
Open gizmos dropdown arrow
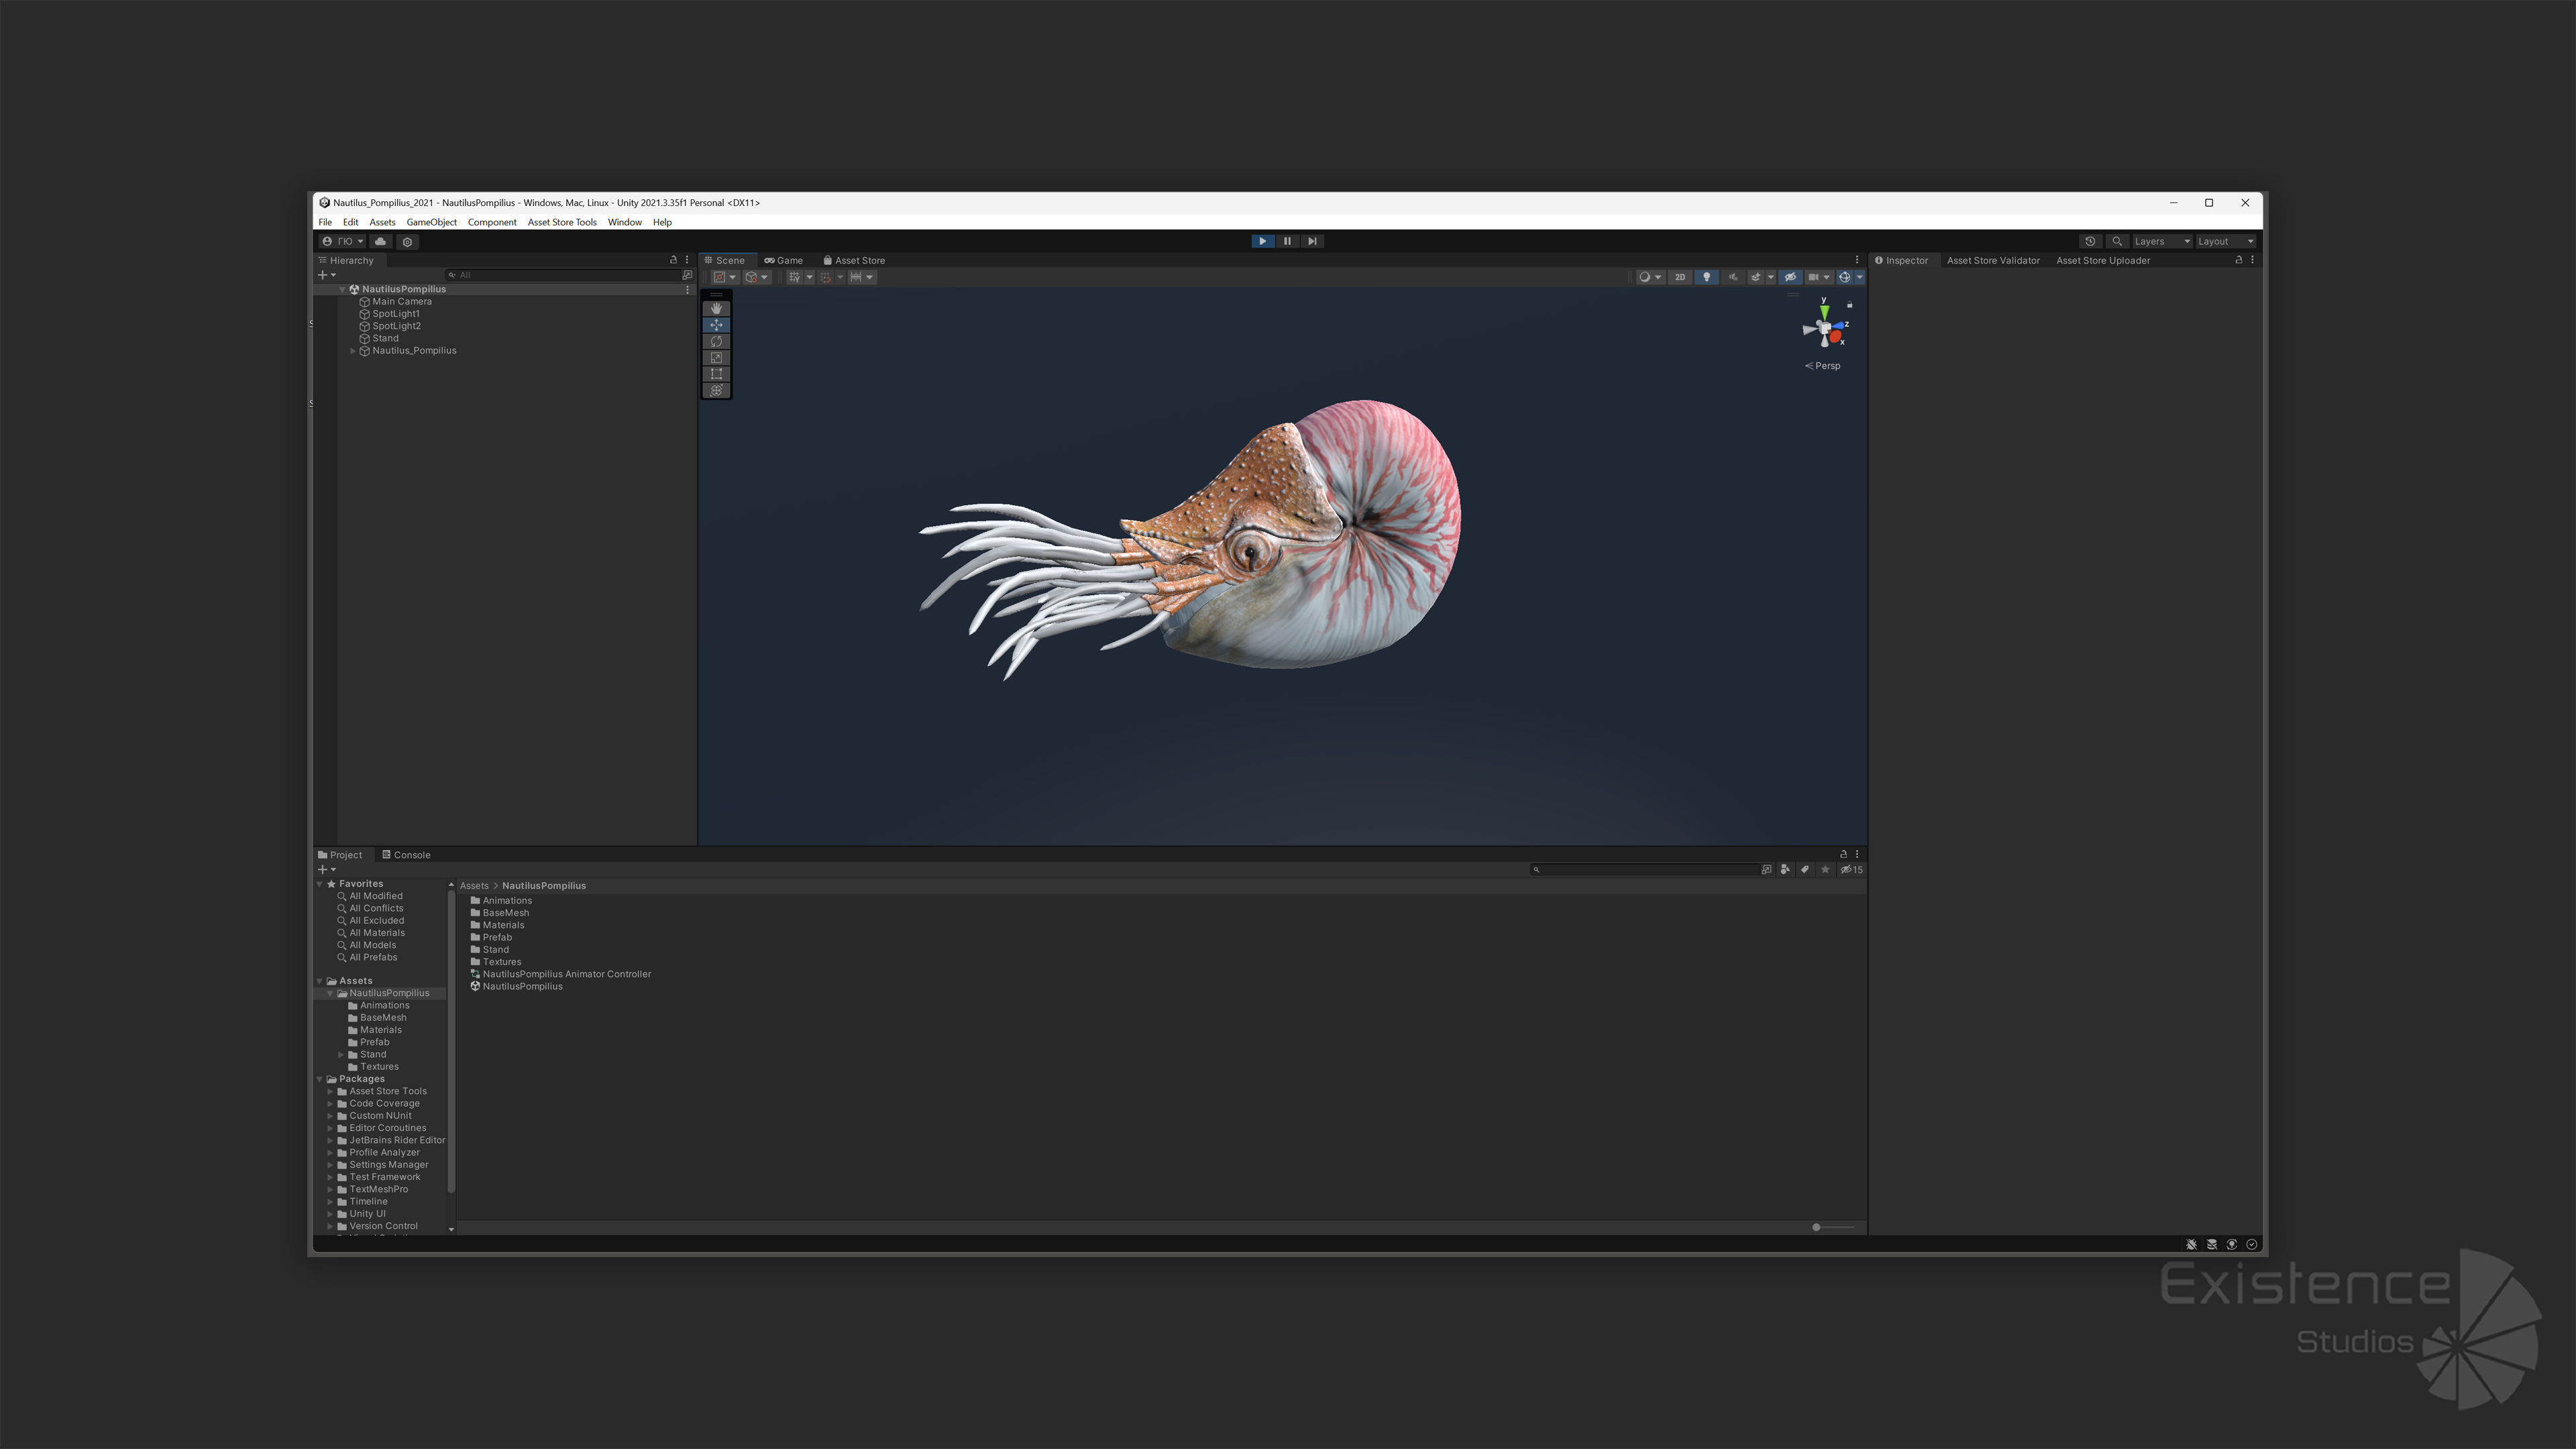click(x=1860, y=277)
